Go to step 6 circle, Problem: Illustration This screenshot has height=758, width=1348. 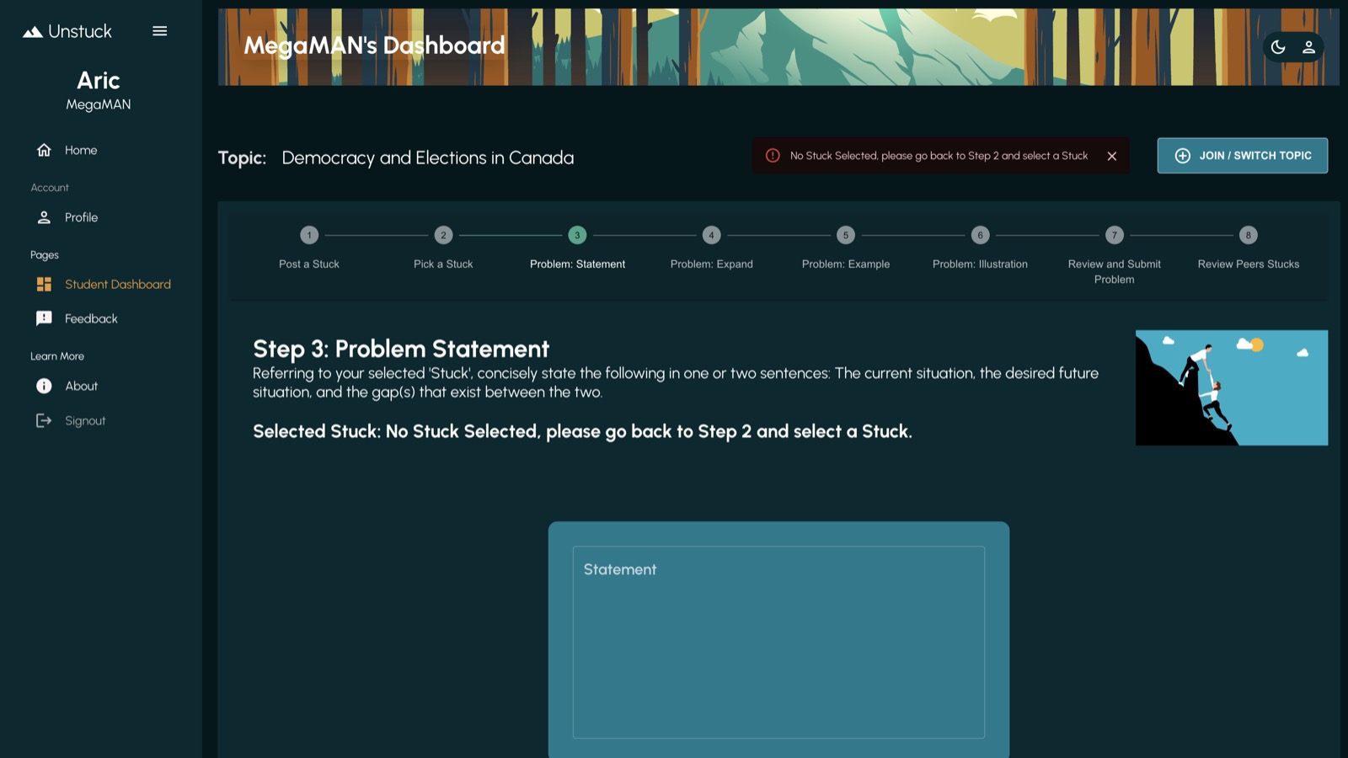980,235
